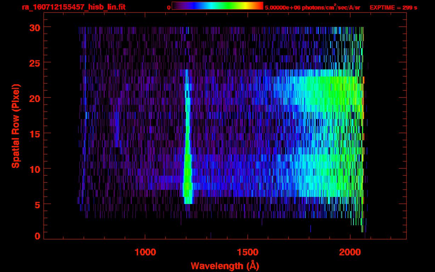Click the 1000 wavelength tick label

click(145, 252)
